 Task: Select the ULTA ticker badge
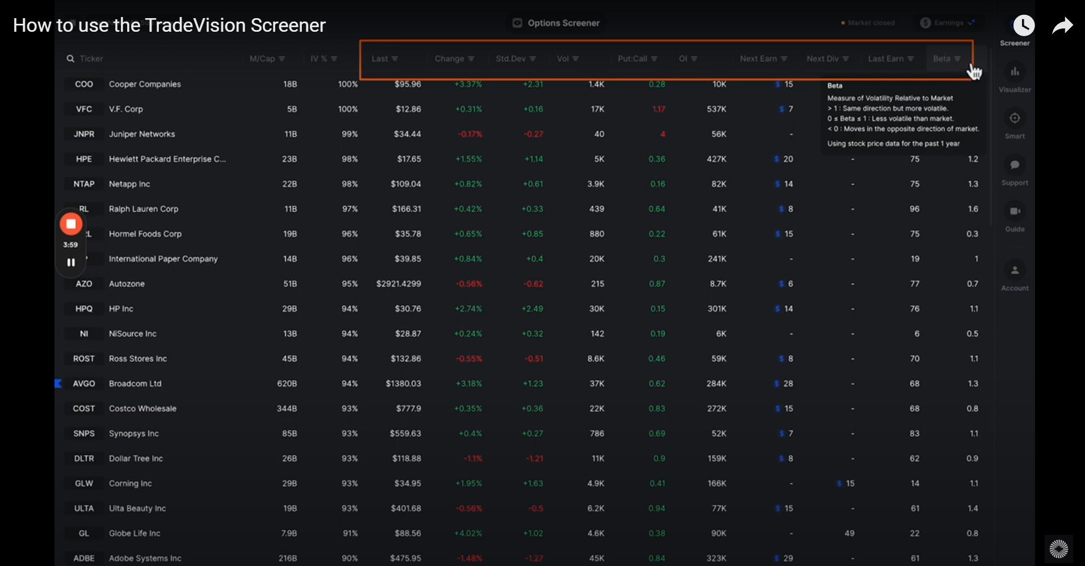pos(84,508)
